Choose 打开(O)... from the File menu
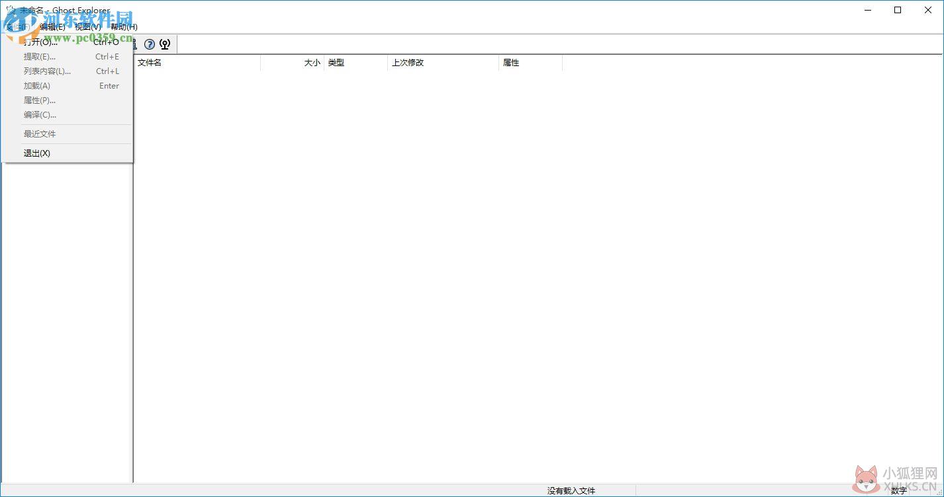Screen dimensions: 944x497 (x=68, y=42)
